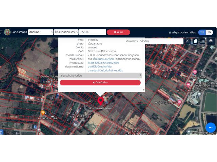Click the house icon on map toolbar
The image size is (217, 162).
click(x=195, y=41)
